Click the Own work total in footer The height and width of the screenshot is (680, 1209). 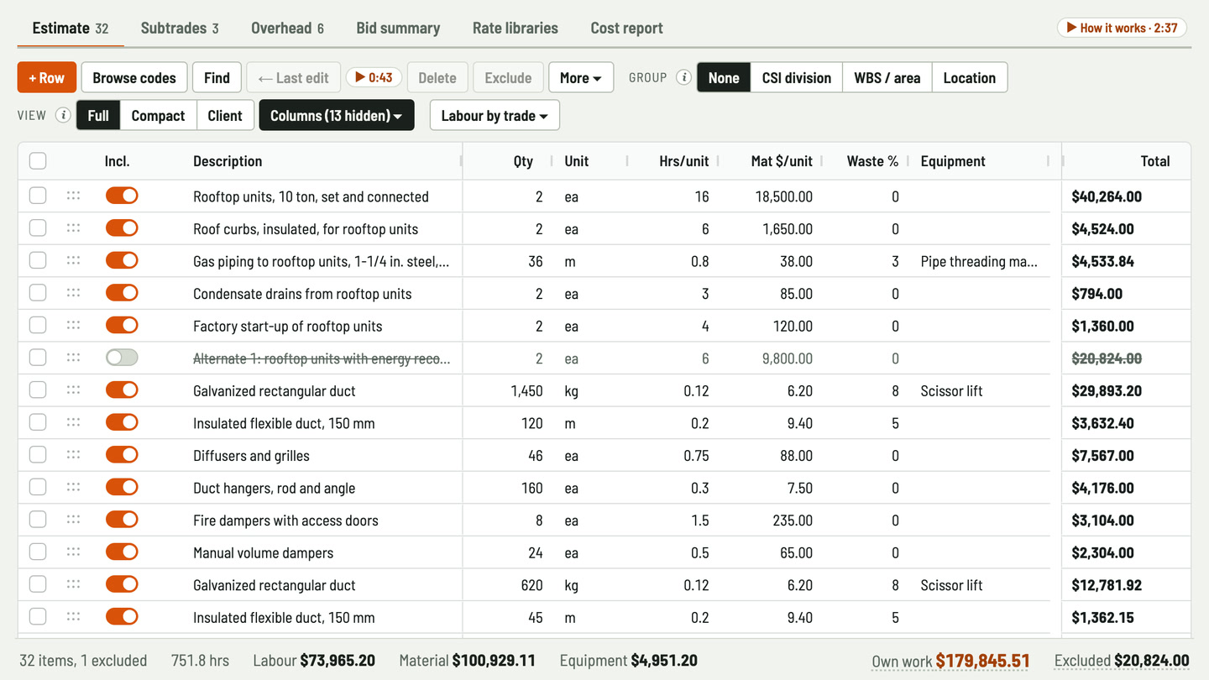click(950, 661)
